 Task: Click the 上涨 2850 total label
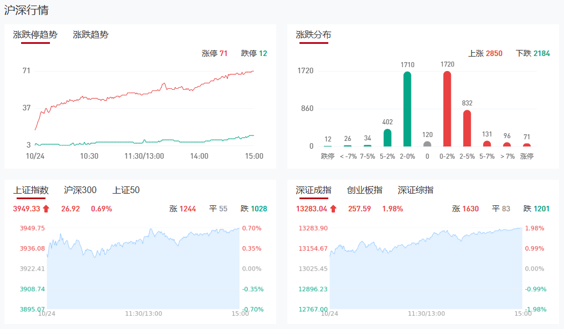pos(485,54)
